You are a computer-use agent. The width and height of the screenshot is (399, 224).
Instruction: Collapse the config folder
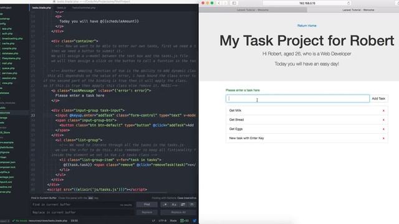2,24
